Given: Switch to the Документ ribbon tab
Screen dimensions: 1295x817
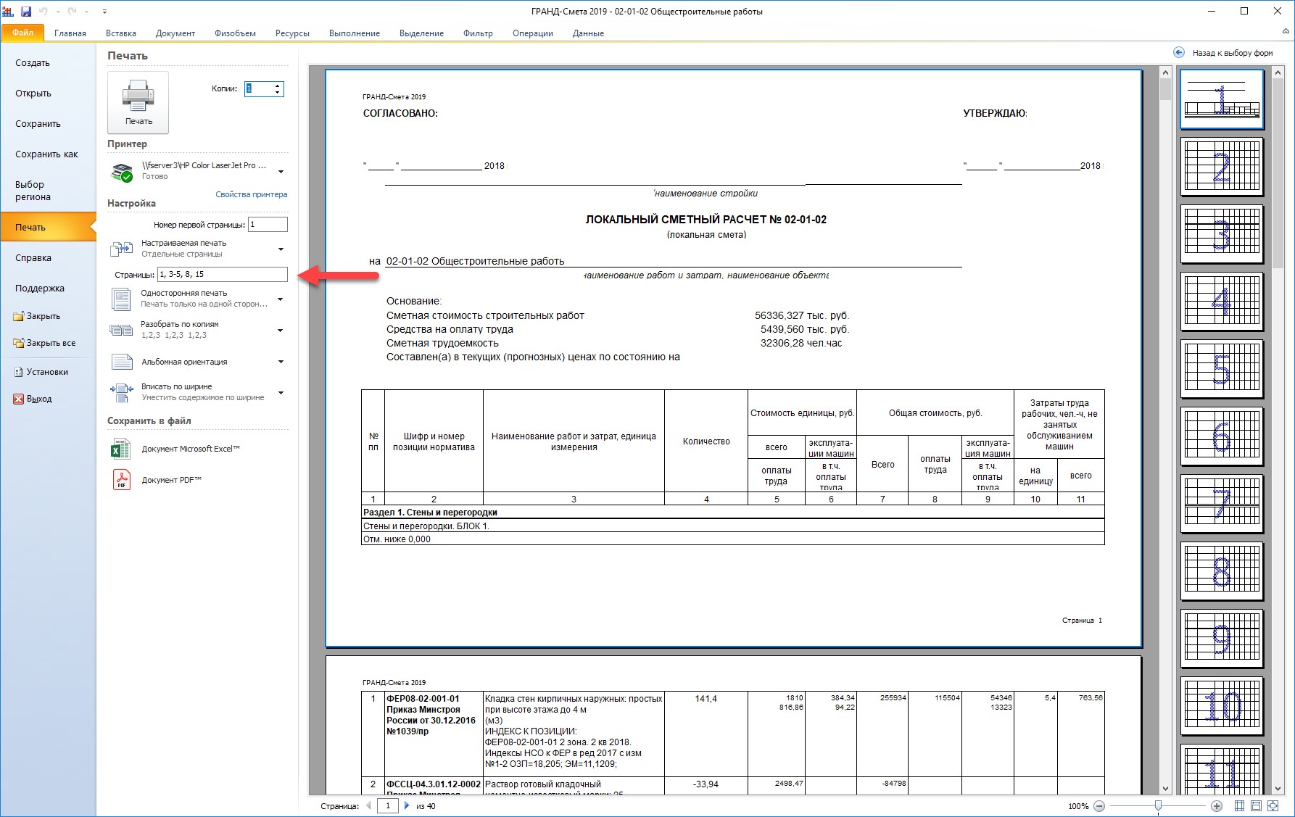Looking at the screenshot, I should pos(175,33).
